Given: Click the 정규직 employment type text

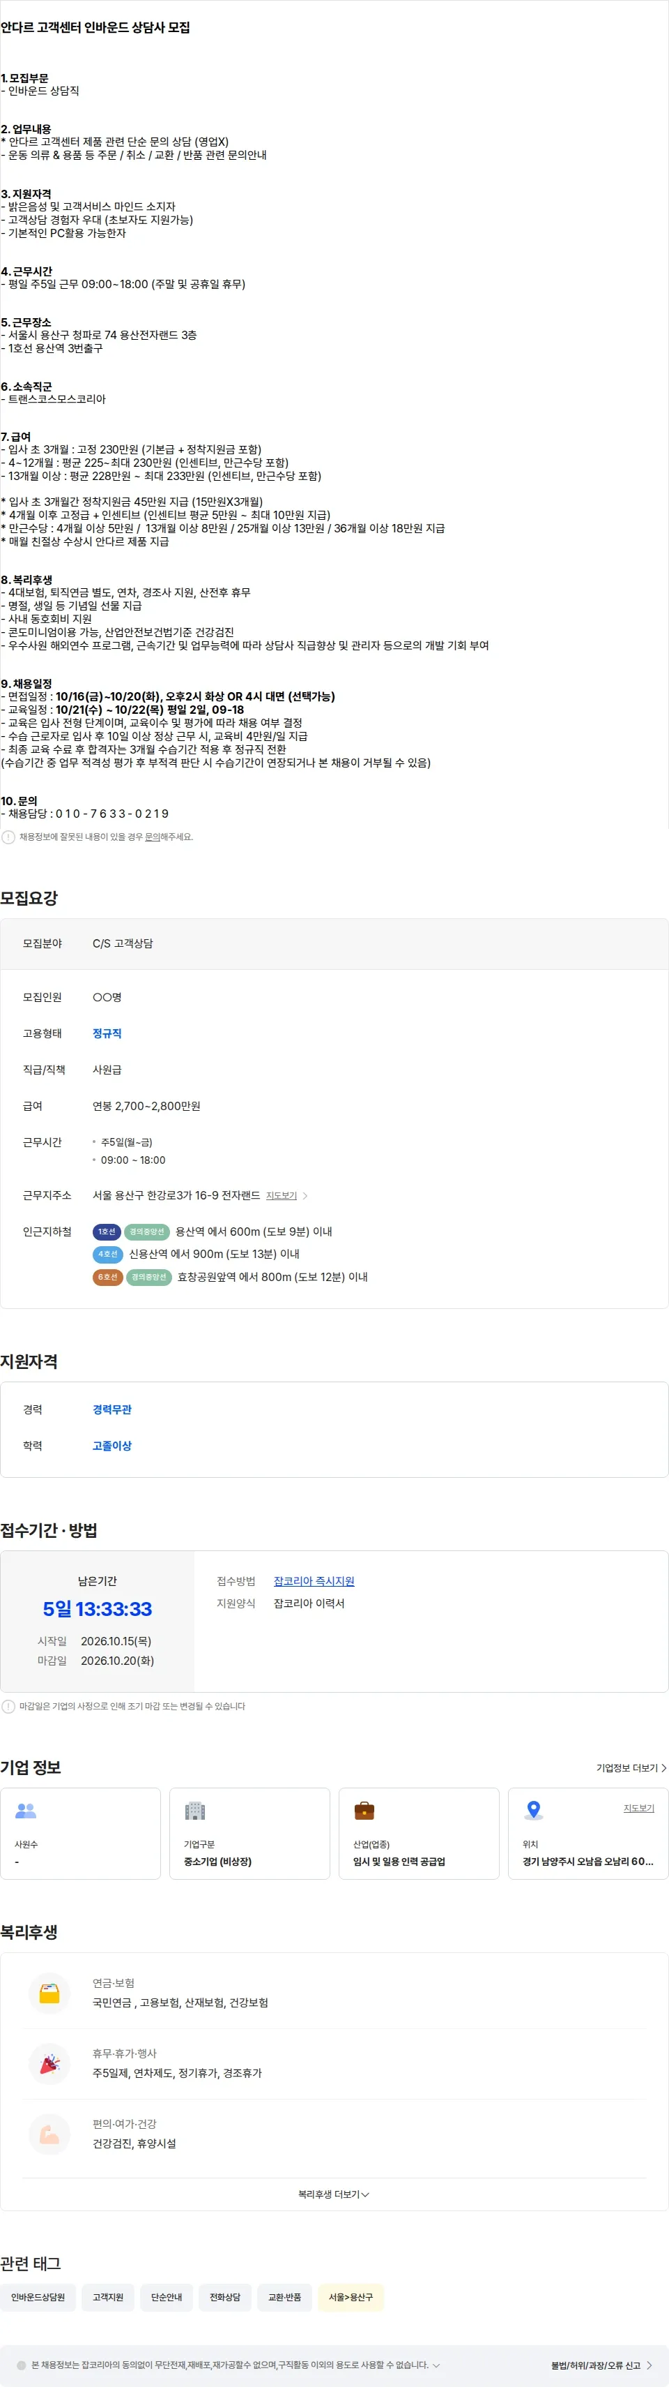Looking at the screenshot, I should click(x=107, y=1033).
